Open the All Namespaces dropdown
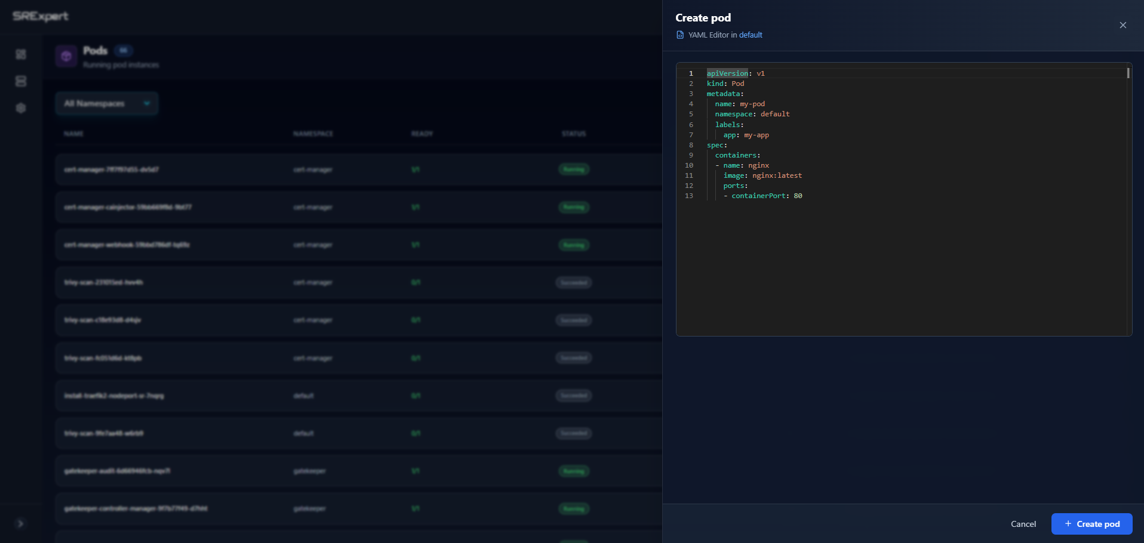Image resolution: width=1144 pixels, height=543 pixels. pyautogui.click(x=106, y=103)
